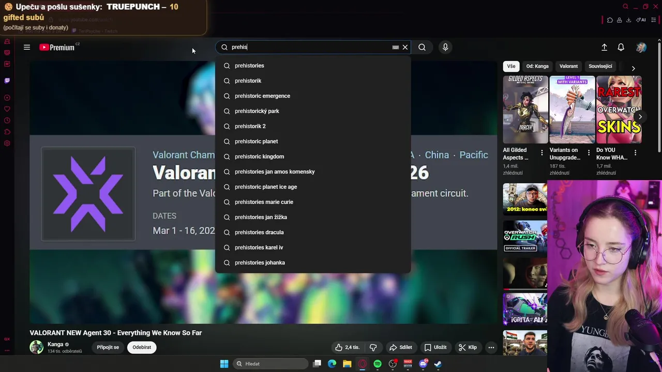This screenshot has width=662, height=372.
Task: Select the 'Vše' filter chip
Action: tap(511, 66)
